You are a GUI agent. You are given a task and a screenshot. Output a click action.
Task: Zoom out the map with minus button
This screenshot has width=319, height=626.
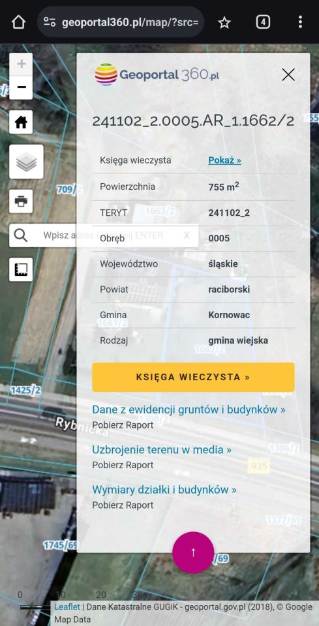pos(21,87)
